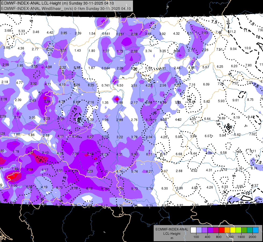Click the wind shear value 9.04
This screenshot has height=242, width=263.
pos(233,49)
